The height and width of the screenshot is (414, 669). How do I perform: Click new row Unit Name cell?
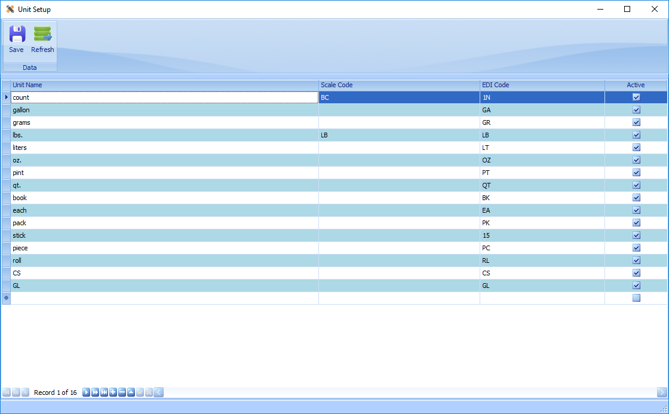(164, 298)
